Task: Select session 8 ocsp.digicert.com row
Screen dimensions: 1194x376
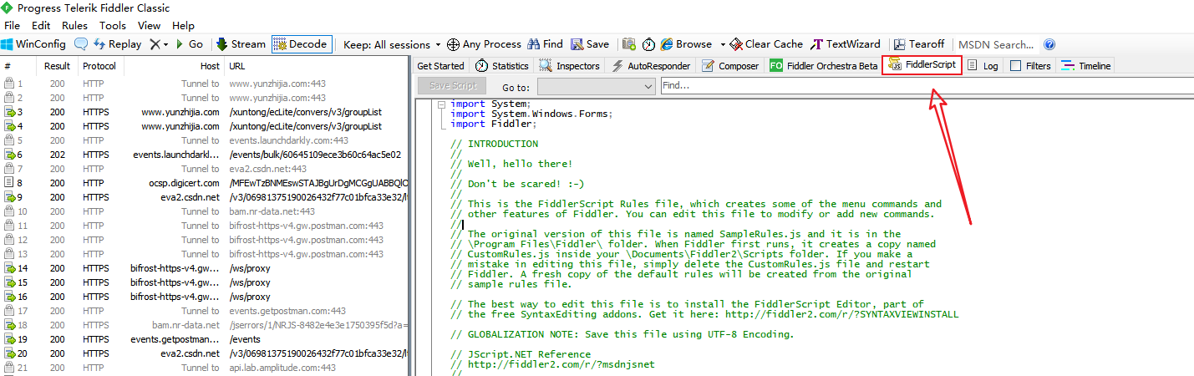Action: click(x=205, y=183)
